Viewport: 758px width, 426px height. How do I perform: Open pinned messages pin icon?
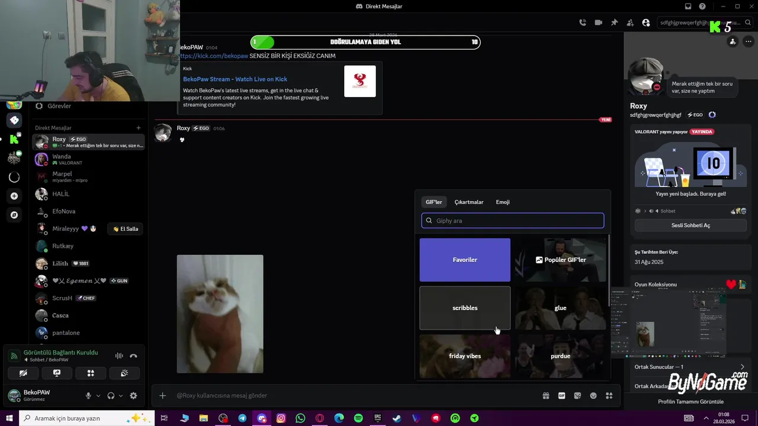[x=614, y=22]
